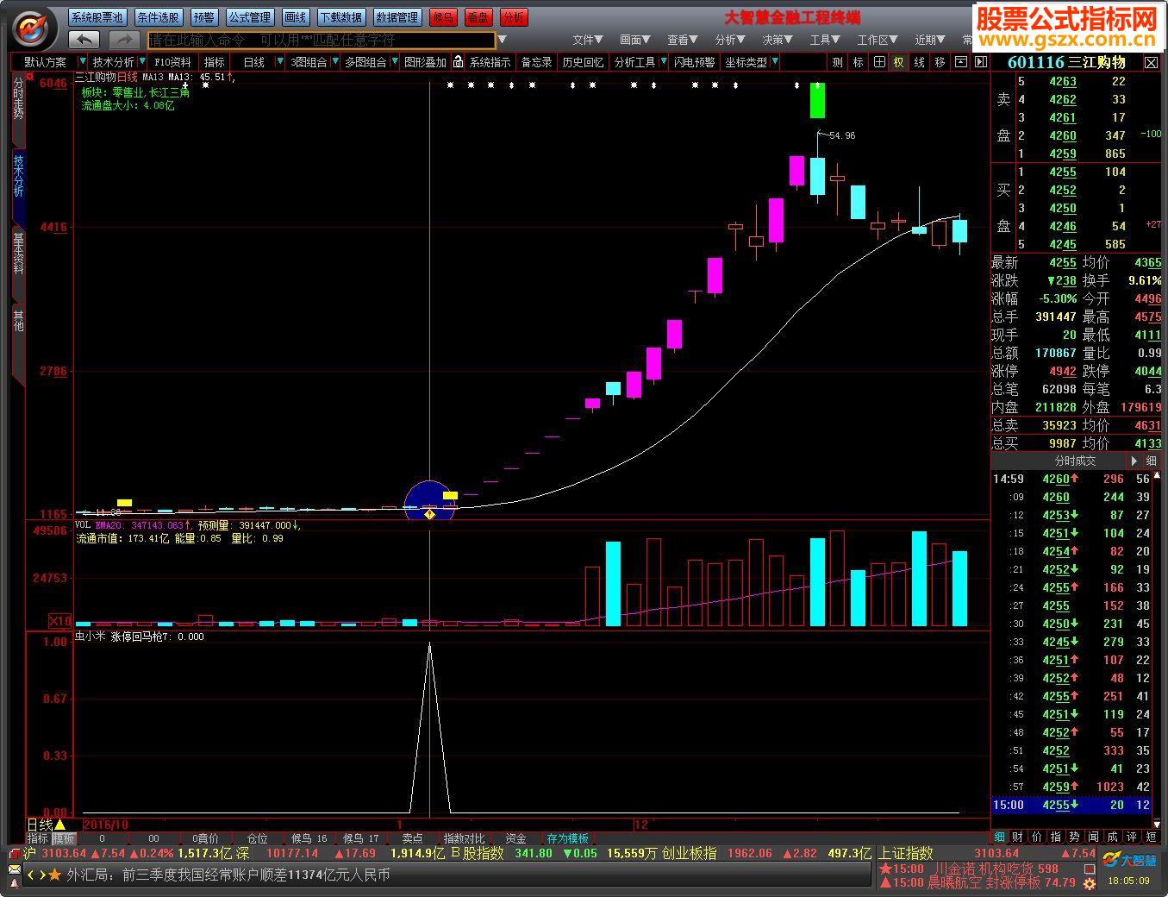Expand the 日线 period dropdown arrow
This screenshot has width=1168, height=897.
(x=279, y=62)
